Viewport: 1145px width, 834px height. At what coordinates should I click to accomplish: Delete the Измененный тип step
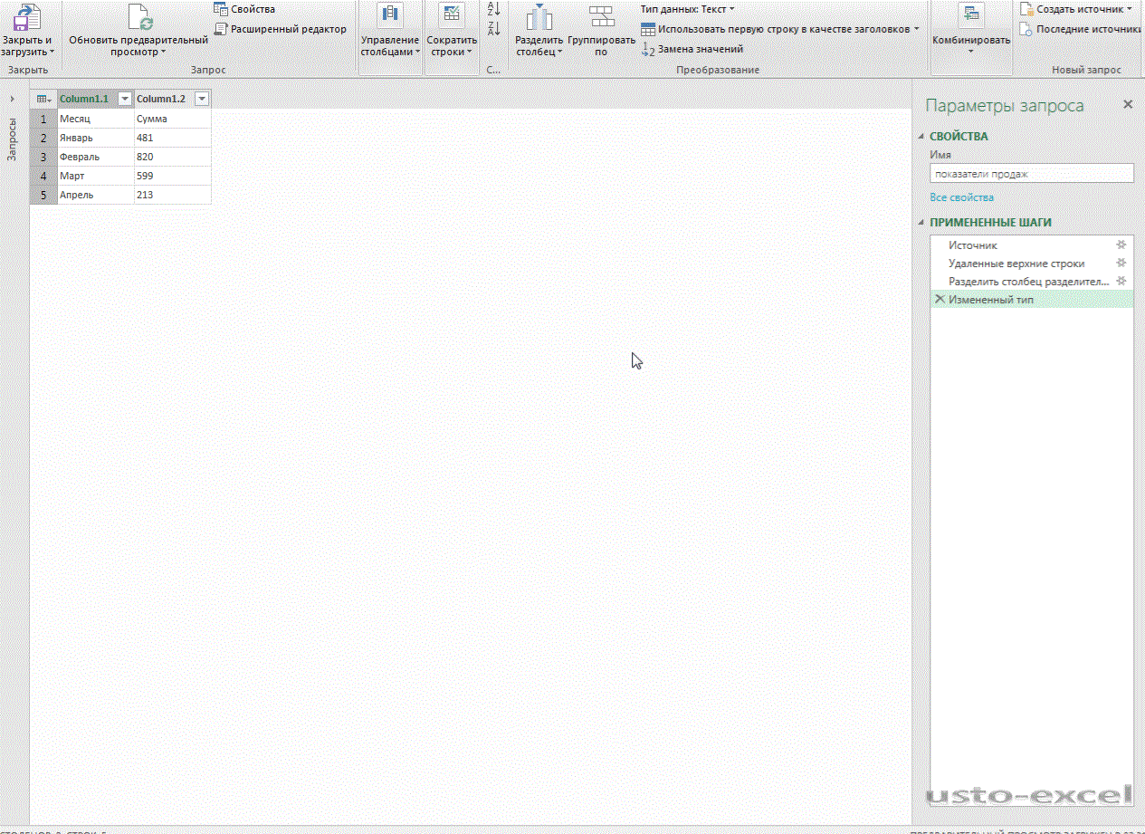point(940,299)
